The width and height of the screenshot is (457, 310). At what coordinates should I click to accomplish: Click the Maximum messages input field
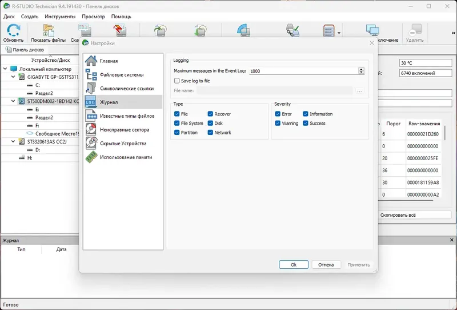(x=303, y=71)
